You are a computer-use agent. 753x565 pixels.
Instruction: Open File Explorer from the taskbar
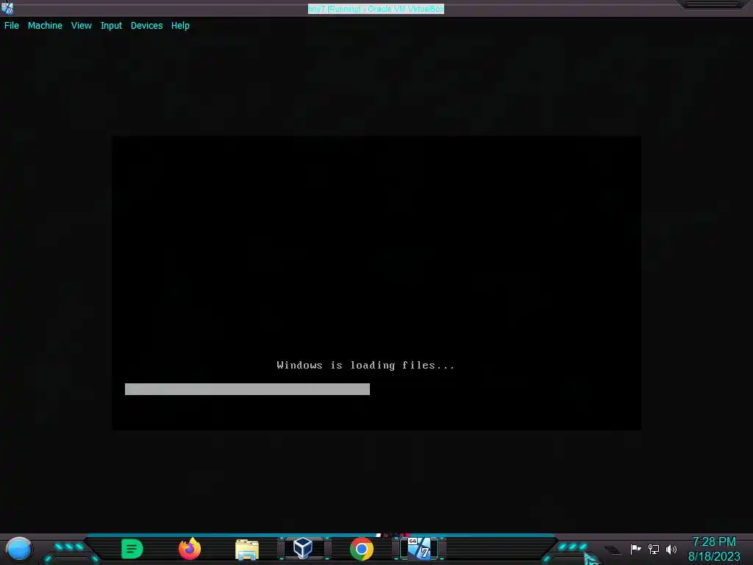click(x=247, y=549)
